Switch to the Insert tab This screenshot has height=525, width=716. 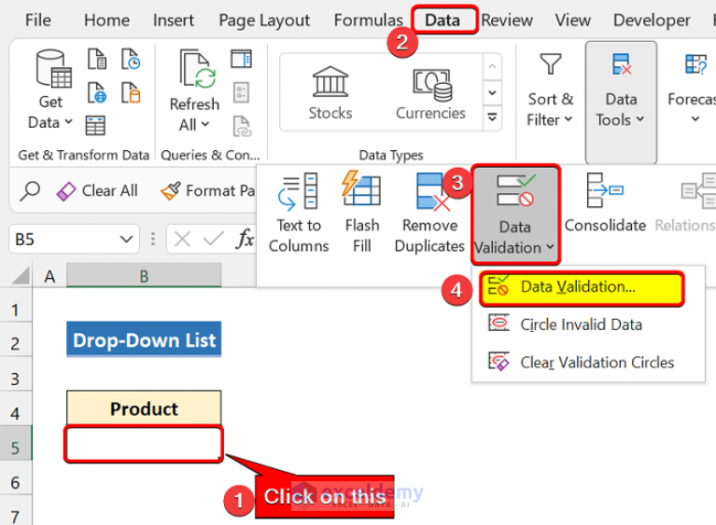174,21
